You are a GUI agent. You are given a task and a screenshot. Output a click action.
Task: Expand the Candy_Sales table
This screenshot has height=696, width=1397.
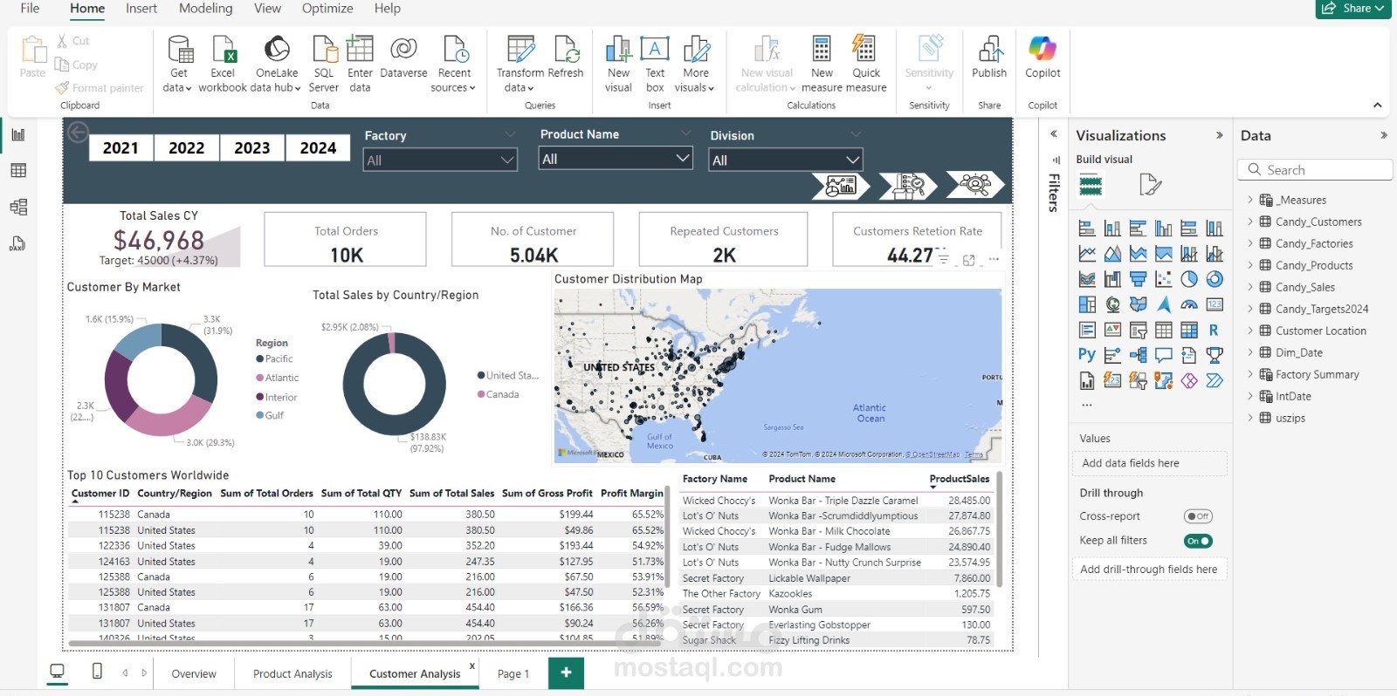point(1249,287)
